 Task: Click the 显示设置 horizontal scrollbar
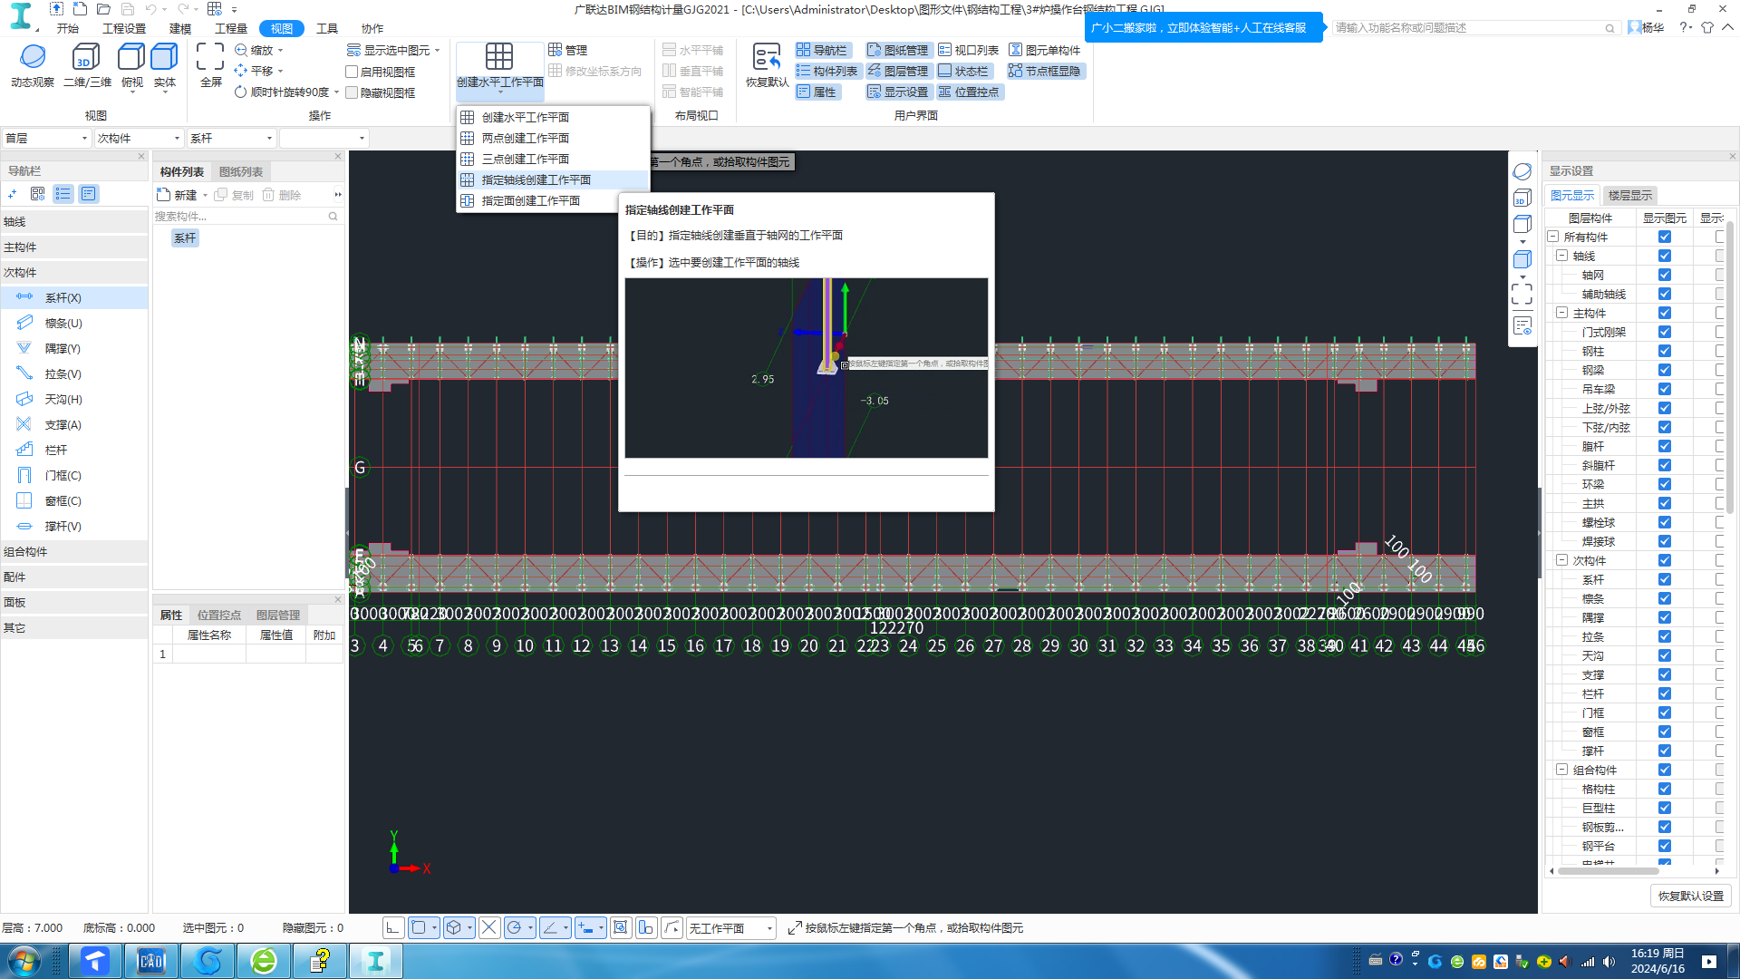1609,870
